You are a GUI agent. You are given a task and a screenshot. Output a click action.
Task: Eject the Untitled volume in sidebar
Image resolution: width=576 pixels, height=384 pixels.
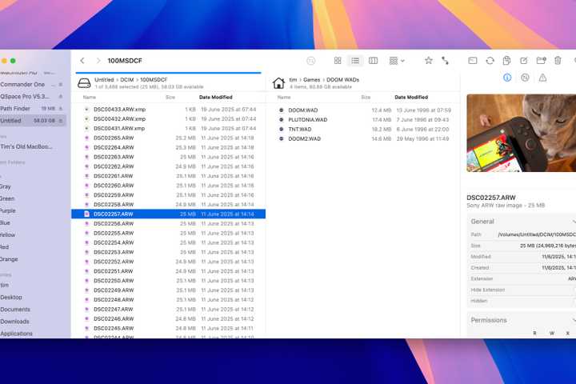(61, 121)
